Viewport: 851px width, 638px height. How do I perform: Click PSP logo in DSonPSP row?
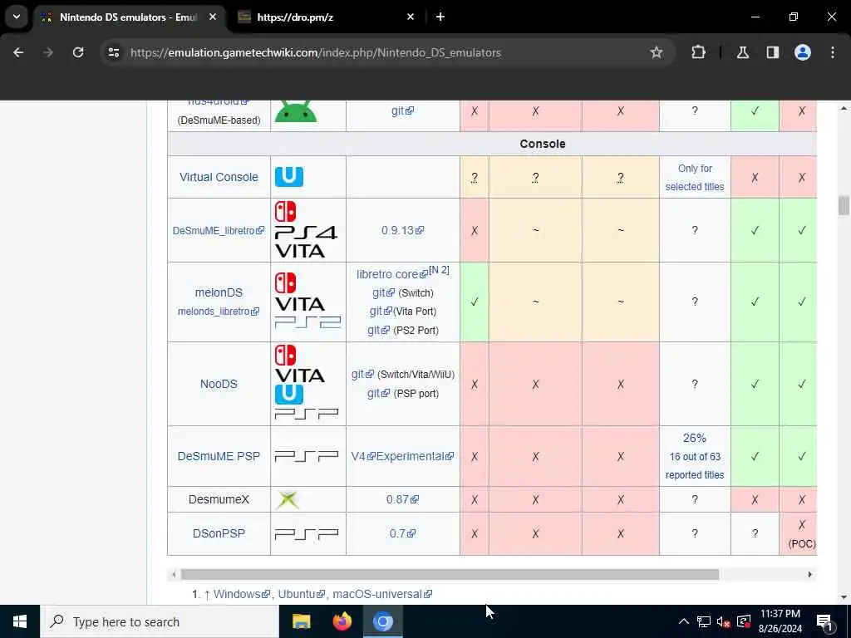click(307, 534)
